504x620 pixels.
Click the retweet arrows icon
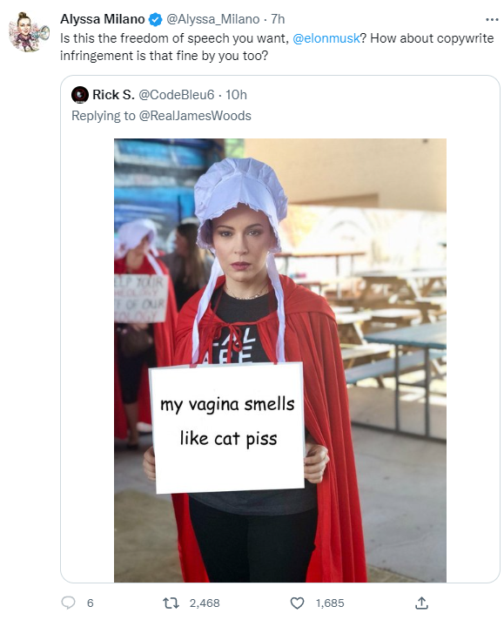click(x=171, y=603)
